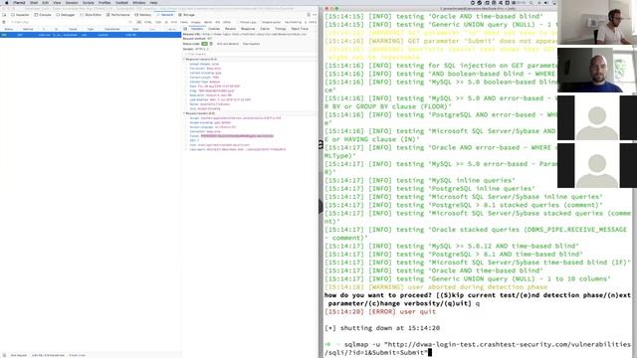Click the responsive design mode icon
The width and height of the screenshot is (637, 358).
pos(309,15)
